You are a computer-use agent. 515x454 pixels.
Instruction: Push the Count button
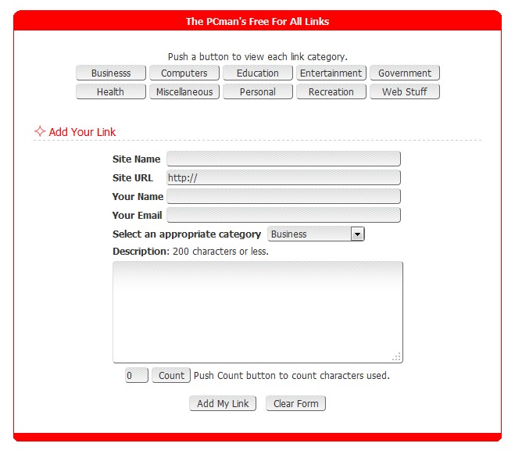tap(171, 375)
